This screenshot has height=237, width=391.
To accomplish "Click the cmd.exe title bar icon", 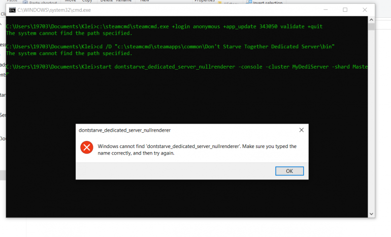I will 12,10.
